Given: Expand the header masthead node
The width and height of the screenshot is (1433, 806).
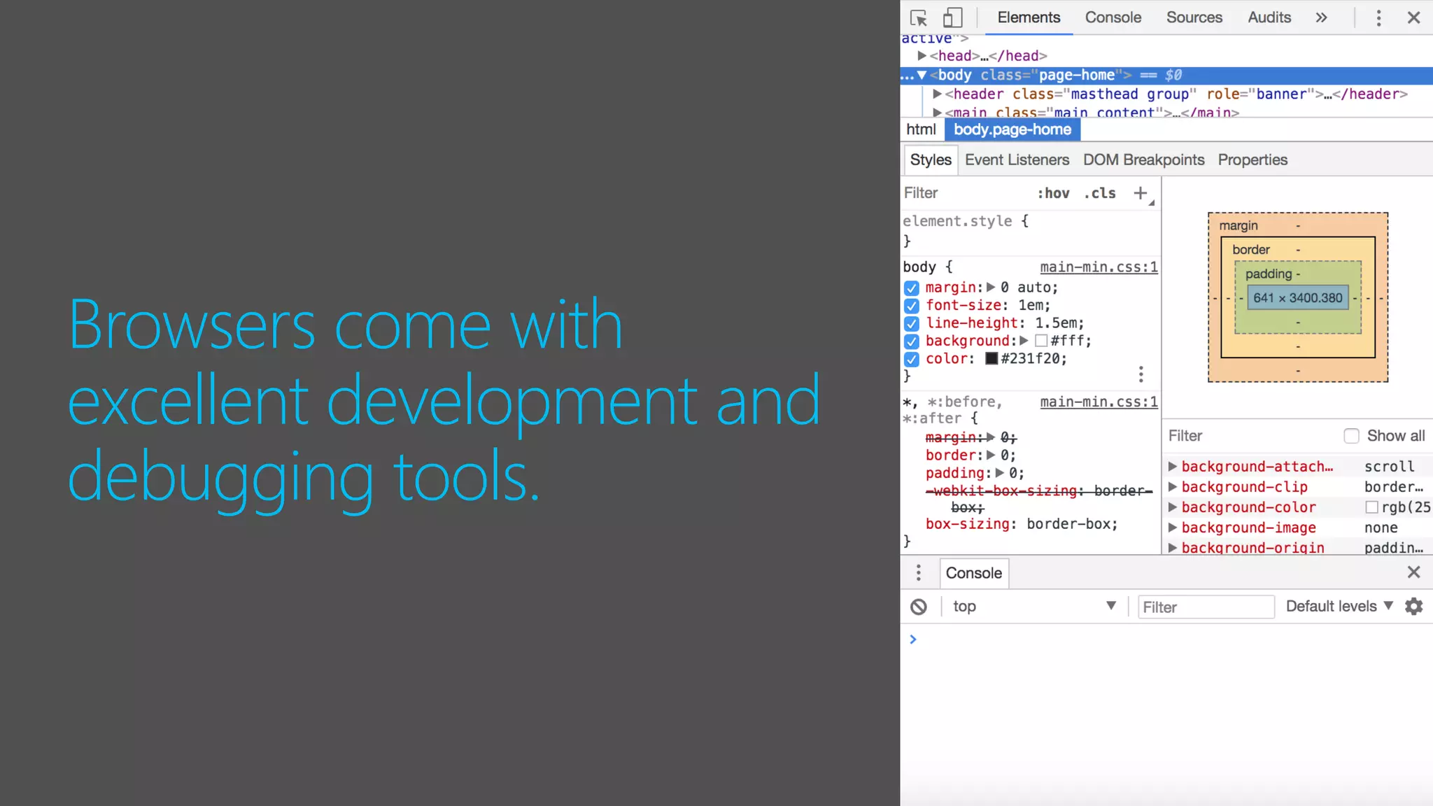Looking at the screenshot, I should (937, 94).
